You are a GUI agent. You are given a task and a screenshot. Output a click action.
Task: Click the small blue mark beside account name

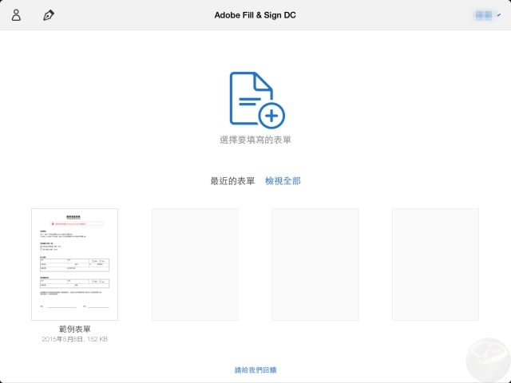click(498, 14)
